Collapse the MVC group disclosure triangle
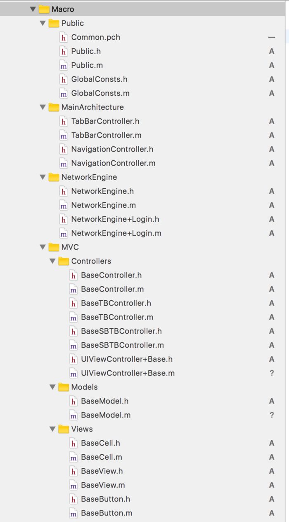 tap(43, 247)
